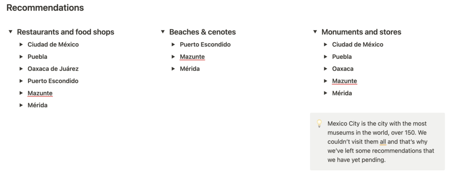Click the Monuments and stores heading text
Image resolution: width=451 pixels, height=180 pixels.
(x=361, y=32)
